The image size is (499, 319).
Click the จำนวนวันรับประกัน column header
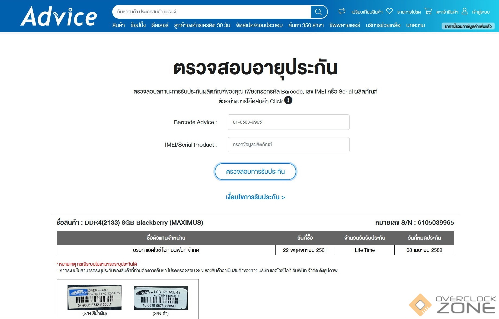pyautogui.click(x=365, y=238)
